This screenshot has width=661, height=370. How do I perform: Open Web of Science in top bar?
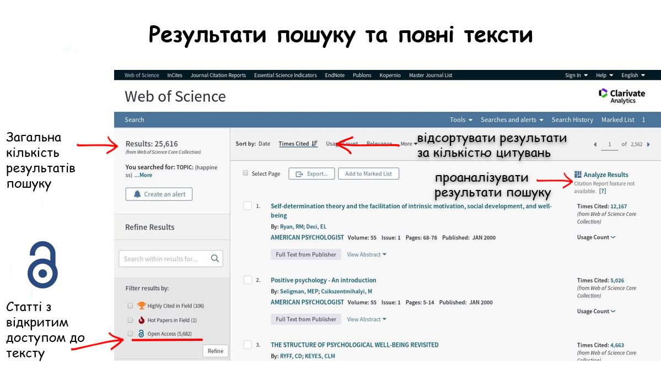pyautogui.click(x=142, y=75)
